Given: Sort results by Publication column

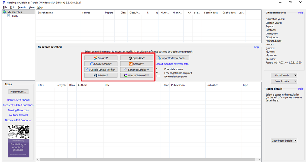Looking at the screenshot, I should (188, 85).
